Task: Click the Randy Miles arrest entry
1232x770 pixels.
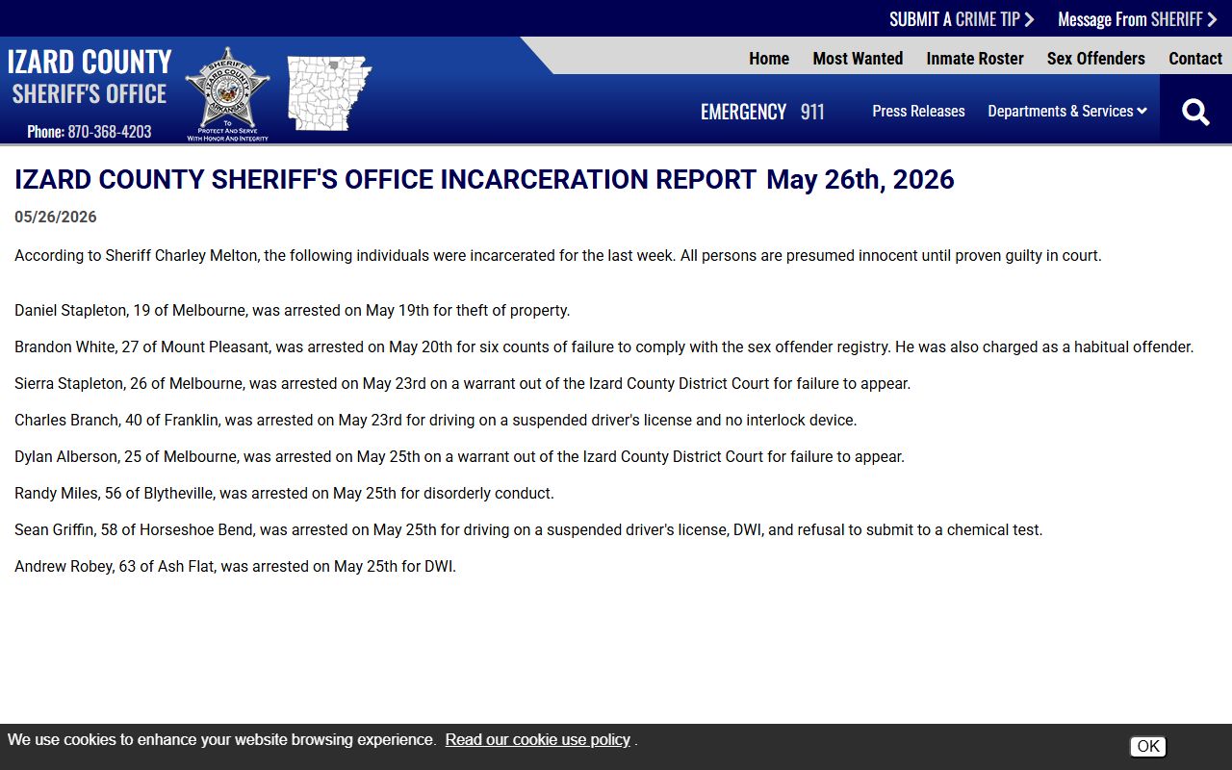Action: (x=285, y=494)
